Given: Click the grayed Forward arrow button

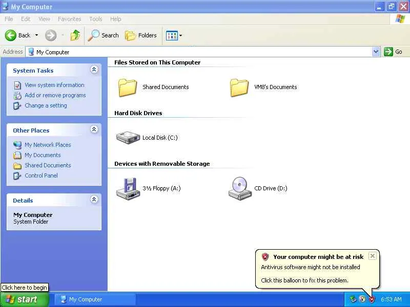Looking at the screenshot, I should 50,35.
